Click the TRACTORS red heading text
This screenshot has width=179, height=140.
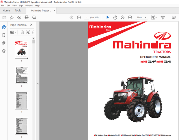click(162, 52)
